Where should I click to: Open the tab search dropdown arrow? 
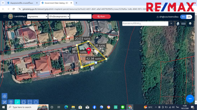[x=3, y=3]
